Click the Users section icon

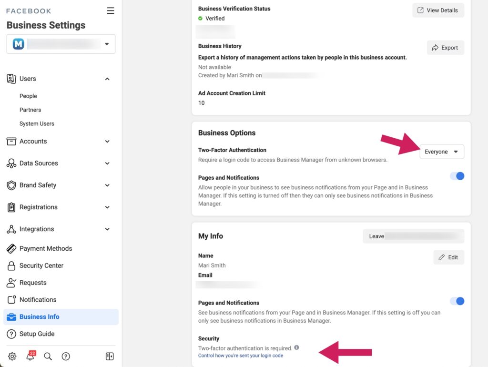pyautogui.click(x=11, y=79)
